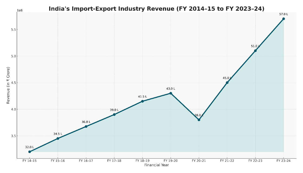The width and height of the screenshot is (303, 173).
Task: Click the 41.5 L annotation label
Action: point(142,96)
